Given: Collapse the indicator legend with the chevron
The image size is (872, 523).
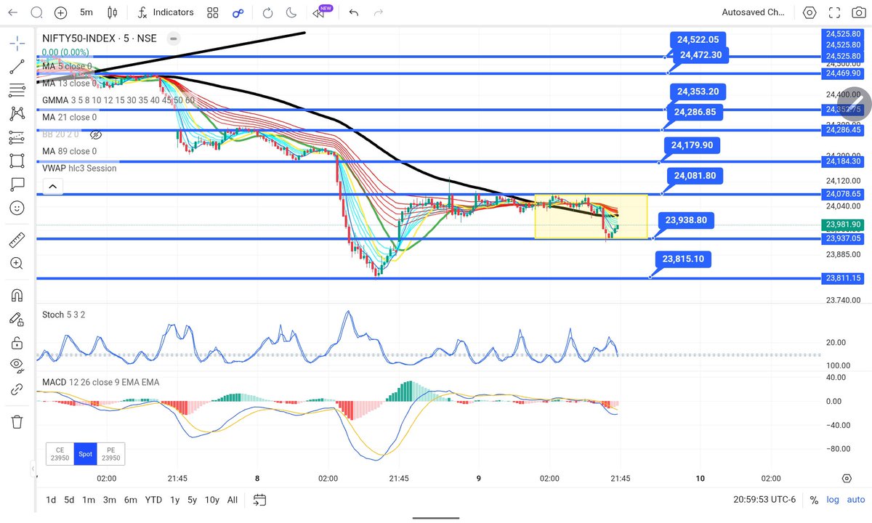Looking at the screenshot, I should pos(52,187).
